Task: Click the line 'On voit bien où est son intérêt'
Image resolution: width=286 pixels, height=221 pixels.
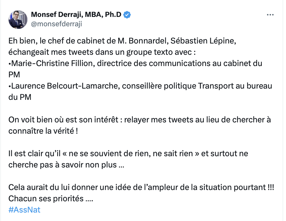Action: pos(140,120)
